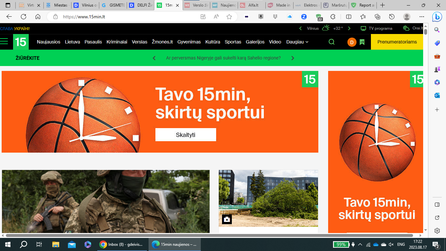Open Outlook icon in Edge sidebar
Image resolution: width=446 pixels, height=251 pixels.
tap(437, 95)
